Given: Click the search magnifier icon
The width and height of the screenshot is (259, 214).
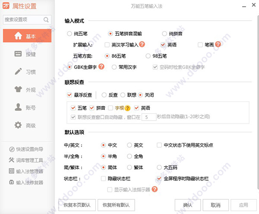Looking at the screenshot, I should click(x=46, y=20).
